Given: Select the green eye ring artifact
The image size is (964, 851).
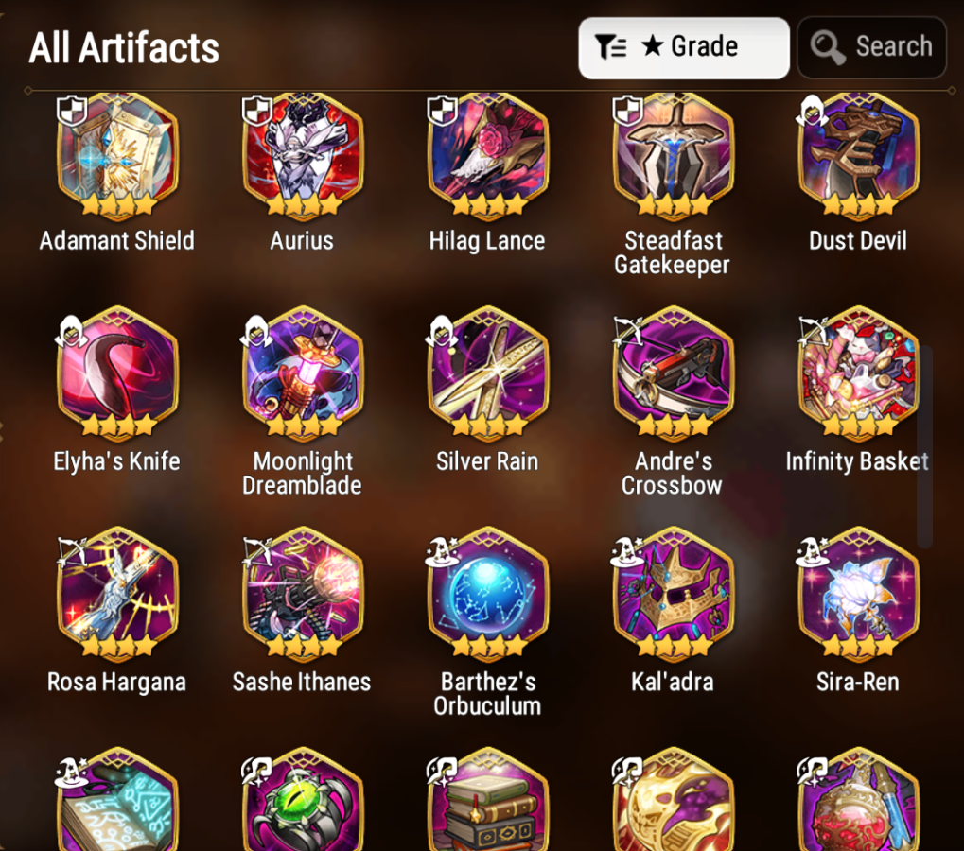Looking at the screenshot, I should point(303,799).
